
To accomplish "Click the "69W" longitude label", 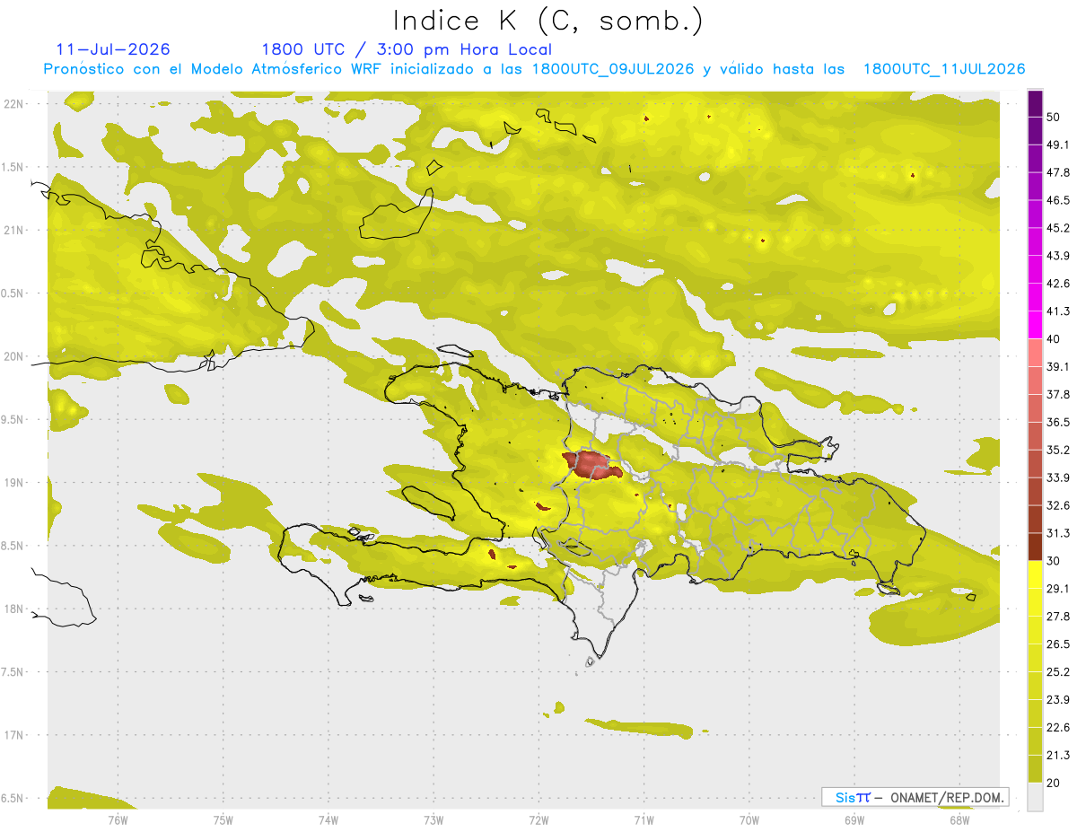I will point(854,819).
